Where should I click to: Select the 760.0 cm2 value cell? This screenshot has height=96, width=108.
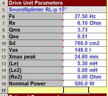[85, 43]
